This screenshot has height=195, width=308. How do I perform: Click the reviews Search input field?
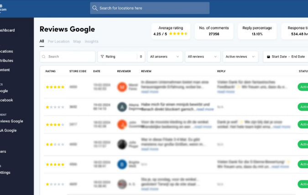click(x=68, y=57)
